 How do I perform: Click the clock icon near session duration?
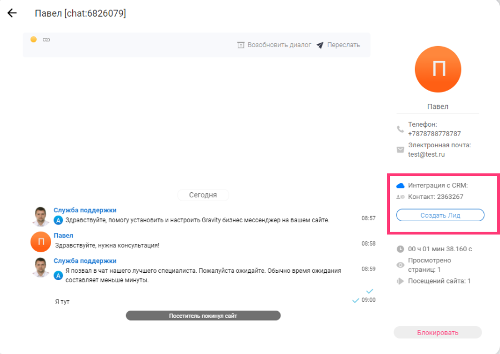click(400, 250)
